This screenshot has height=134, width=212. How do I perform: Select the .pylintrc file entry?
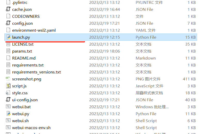(101, 2)
